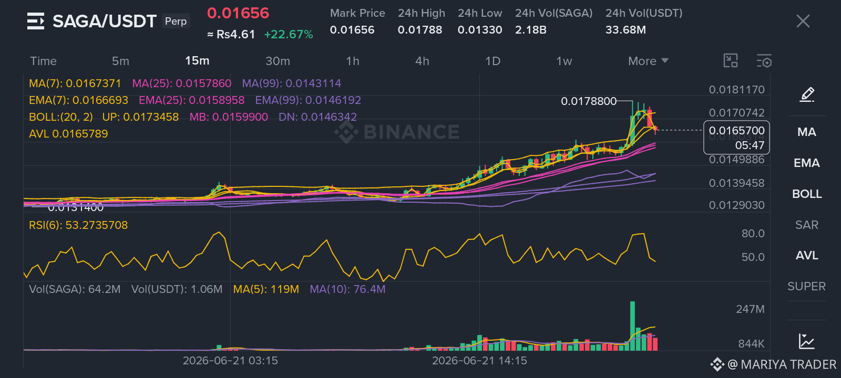Select the 4h timeframe
841x378 pixels.
click(x=422, y=61)
